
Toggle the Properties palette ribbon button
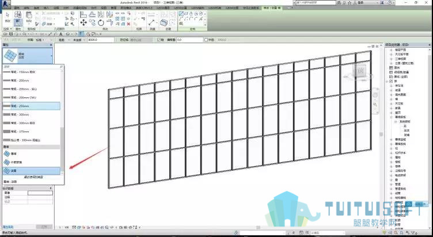tap(18, 22)
